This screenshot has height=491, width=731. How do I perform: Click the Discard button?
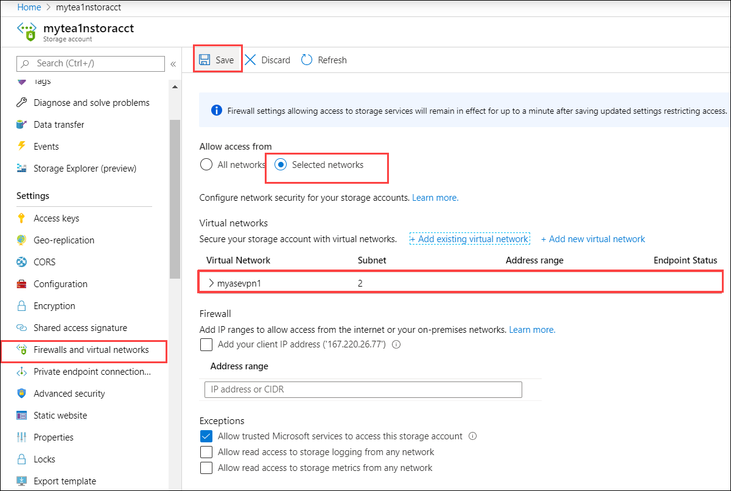click(x=268, y=60)
